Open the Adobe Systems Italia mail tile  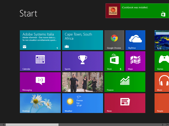[x=40, y=40]
